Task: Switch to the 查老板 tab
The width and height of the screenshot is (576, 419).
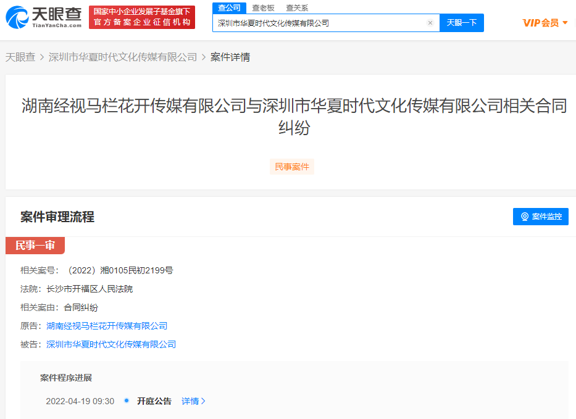Action: tap(263, 7)
